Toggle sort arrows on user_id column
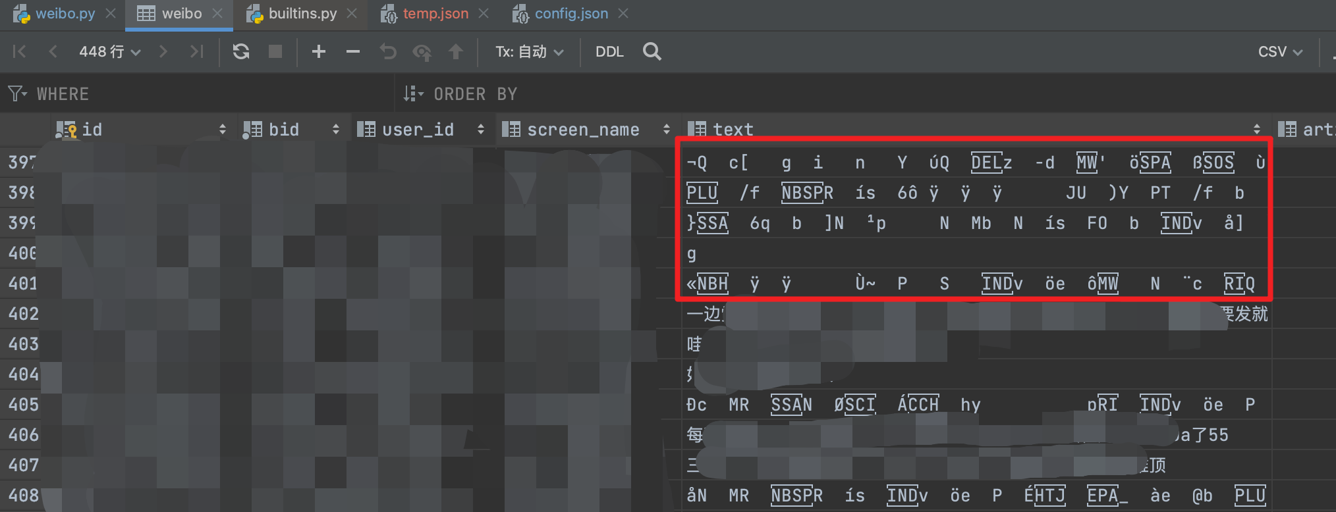Image resolution: width=1336 pixels, height=512 pixels. (481, 129)
